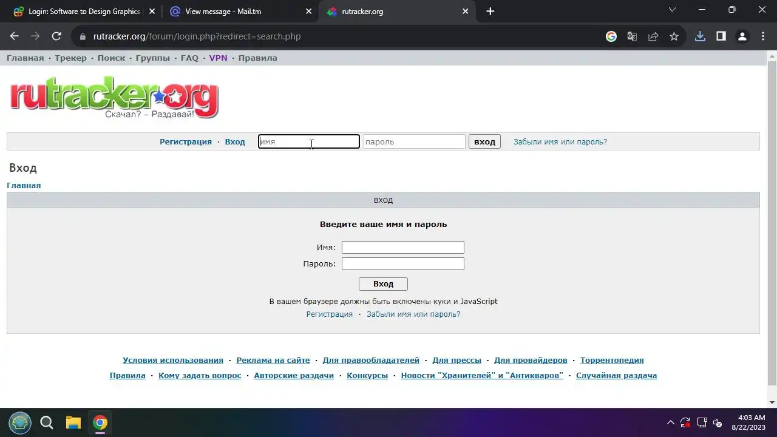Open Реклама на сайте footer link
This screenshot has height=437, width=777.
point(273,361)
